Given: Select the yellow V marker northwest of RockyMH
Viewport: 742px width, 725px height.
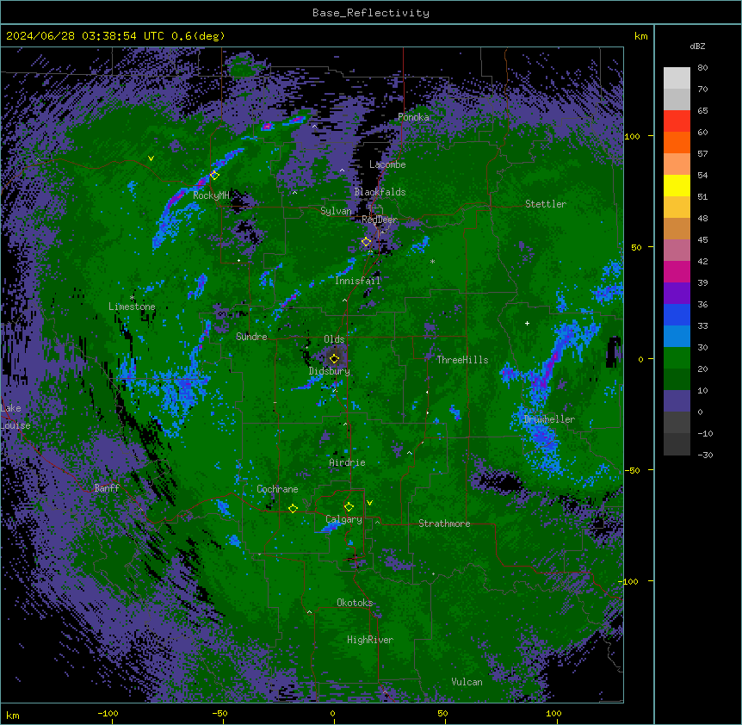Looking at the screenshot, I should pos(151,158).
